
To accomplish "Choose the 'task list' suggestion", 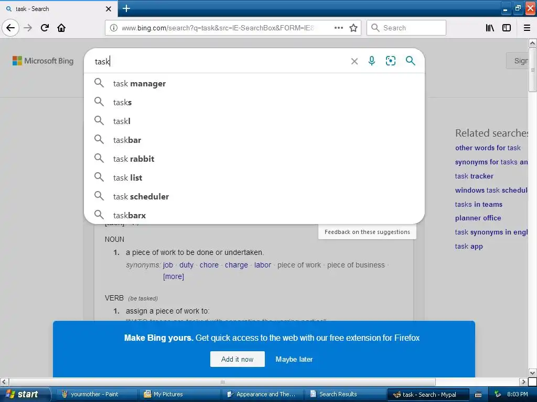I will point(254,177).
